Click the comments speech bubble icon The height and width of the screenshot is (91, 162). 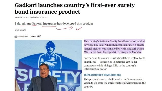16,36
